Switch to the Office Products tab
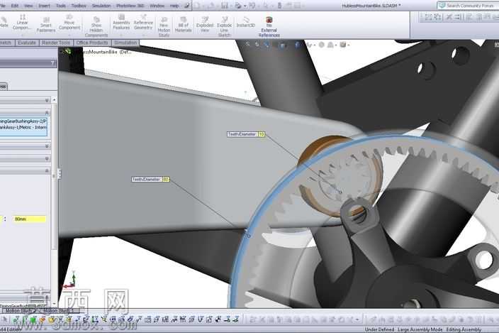499x333 pixels. [x=92, y=43]
